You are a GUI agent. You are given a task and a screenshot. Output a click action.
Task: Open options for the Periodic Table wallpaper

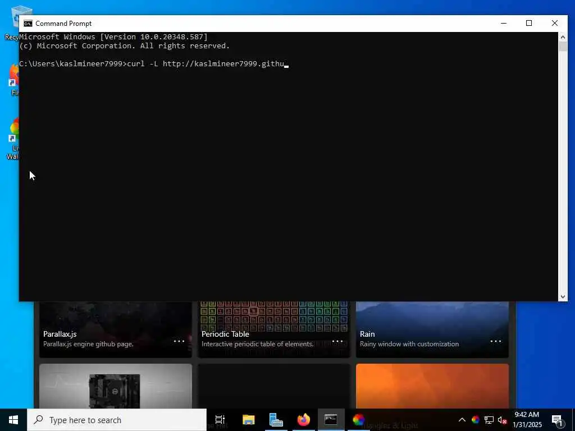click(337, 341)
